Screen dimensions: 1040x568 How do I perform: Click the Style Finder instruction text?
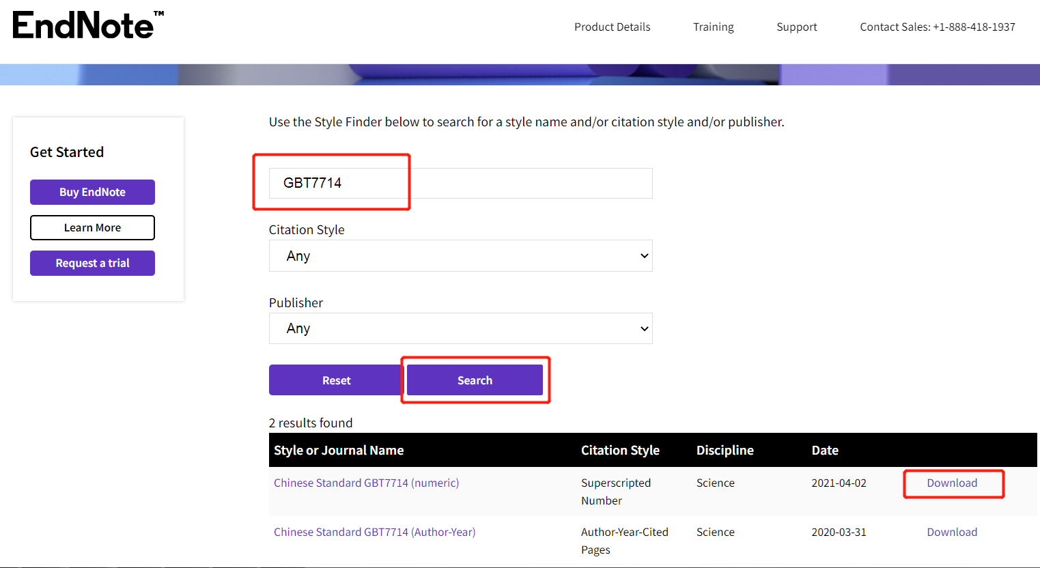pos(526,122)
